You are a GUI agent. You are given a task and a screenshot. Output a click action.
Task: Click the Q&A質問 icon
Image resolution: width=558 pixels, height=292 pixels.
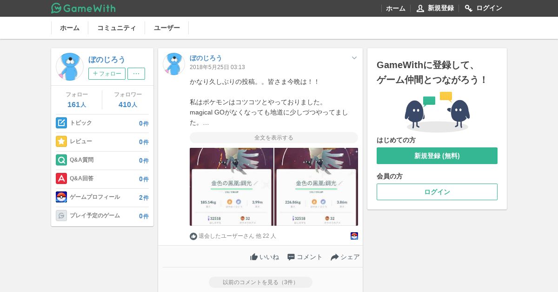pos(61,160)
